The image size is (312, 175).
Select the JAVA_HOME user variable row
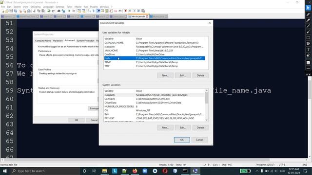click(x=155, y=51)
